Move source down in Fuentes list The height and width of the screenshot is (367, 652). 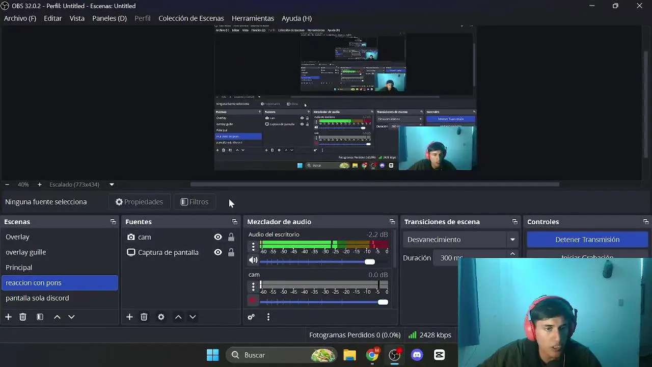click(x=193, y=317)
